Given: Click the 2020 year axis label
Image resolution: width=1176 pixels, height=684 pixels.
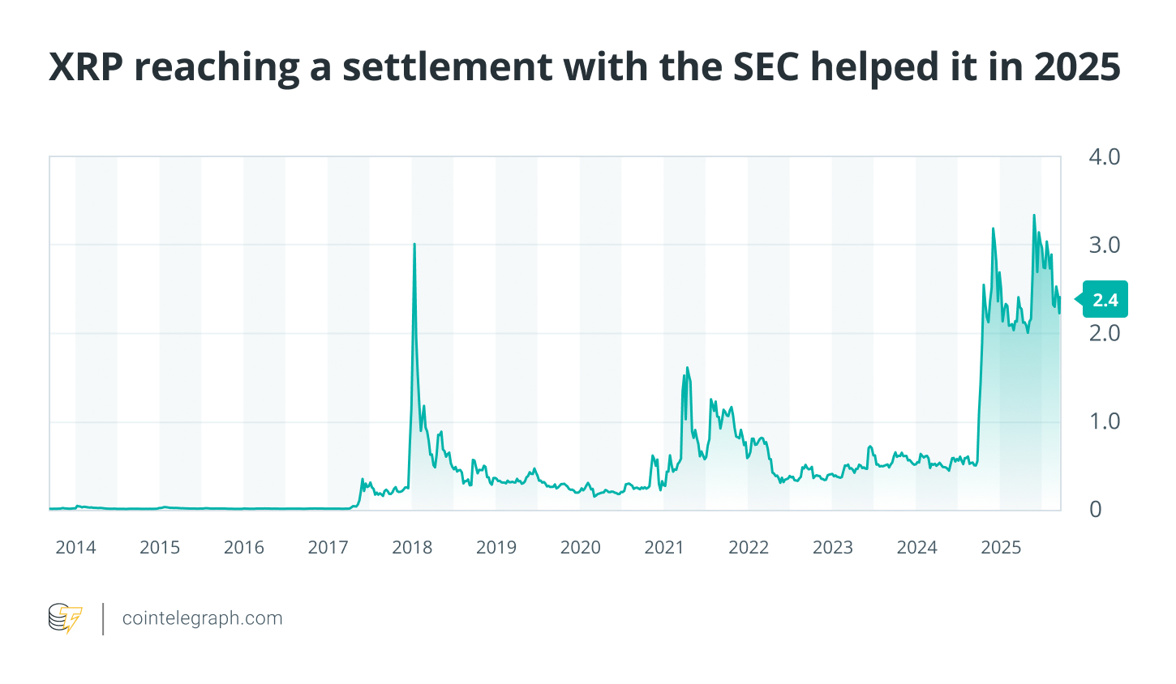Looking at the screenshot, I should (581, 548).
